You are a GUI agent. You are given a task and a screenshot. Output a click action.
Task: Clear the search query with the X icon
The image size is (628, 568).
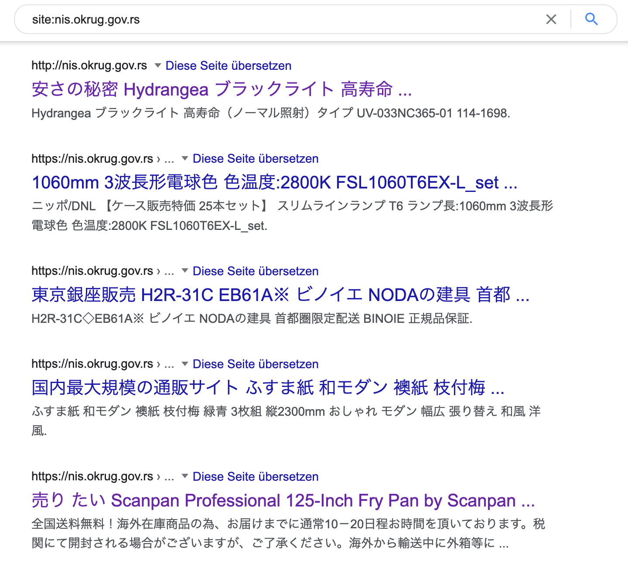[x=551, y=19]
